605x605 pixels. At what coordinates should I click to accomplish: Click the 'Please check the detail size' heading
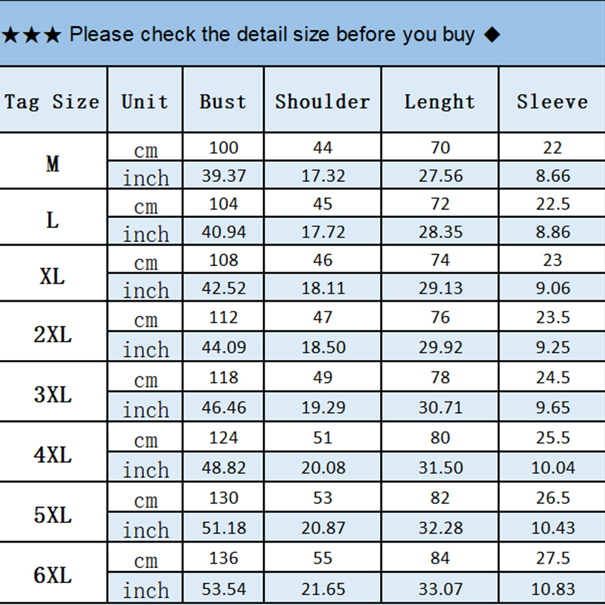[x=272, y=34]
